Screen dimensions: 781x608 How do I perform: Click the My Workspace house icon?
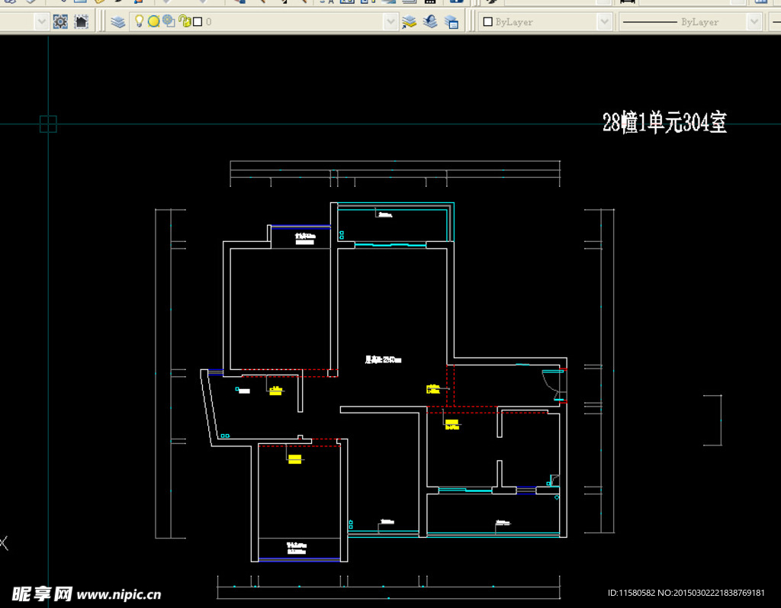click(82, 22)
